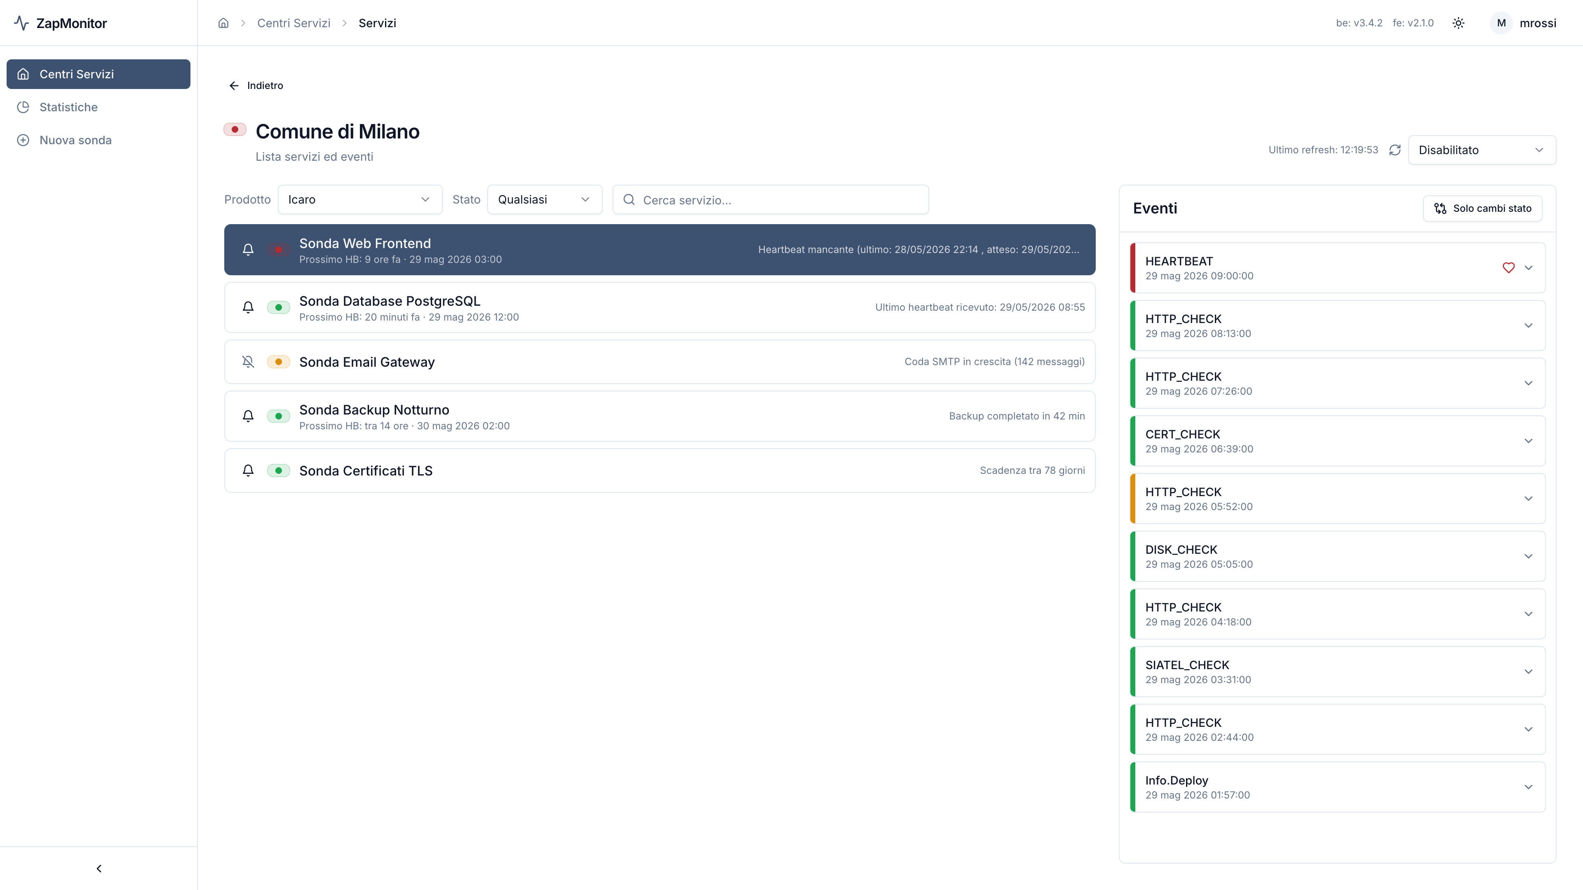Expand the HTTP_CHECK 04:18:00 event
The width and height of the screenshot is (1583, 890).
1528,614
